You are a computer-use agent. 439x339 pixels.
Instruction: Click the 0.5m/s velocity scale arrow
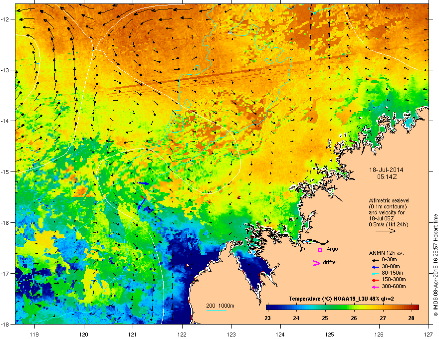(x=386, y=231)
